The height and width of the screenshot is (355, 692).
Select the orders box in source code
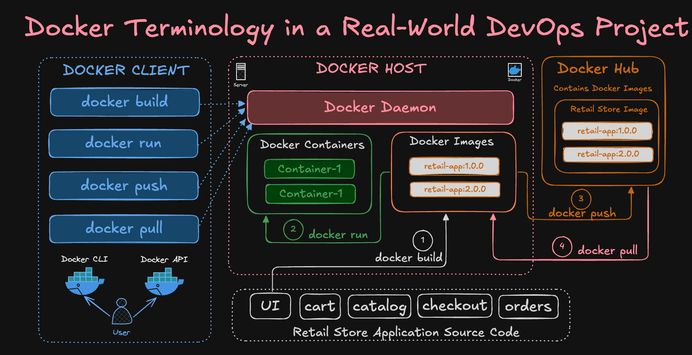coord(528,306)
